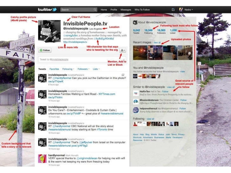Open the 1,030 Listed count
Viewport: 231px width, 173px height.
(x=173, y=31)
